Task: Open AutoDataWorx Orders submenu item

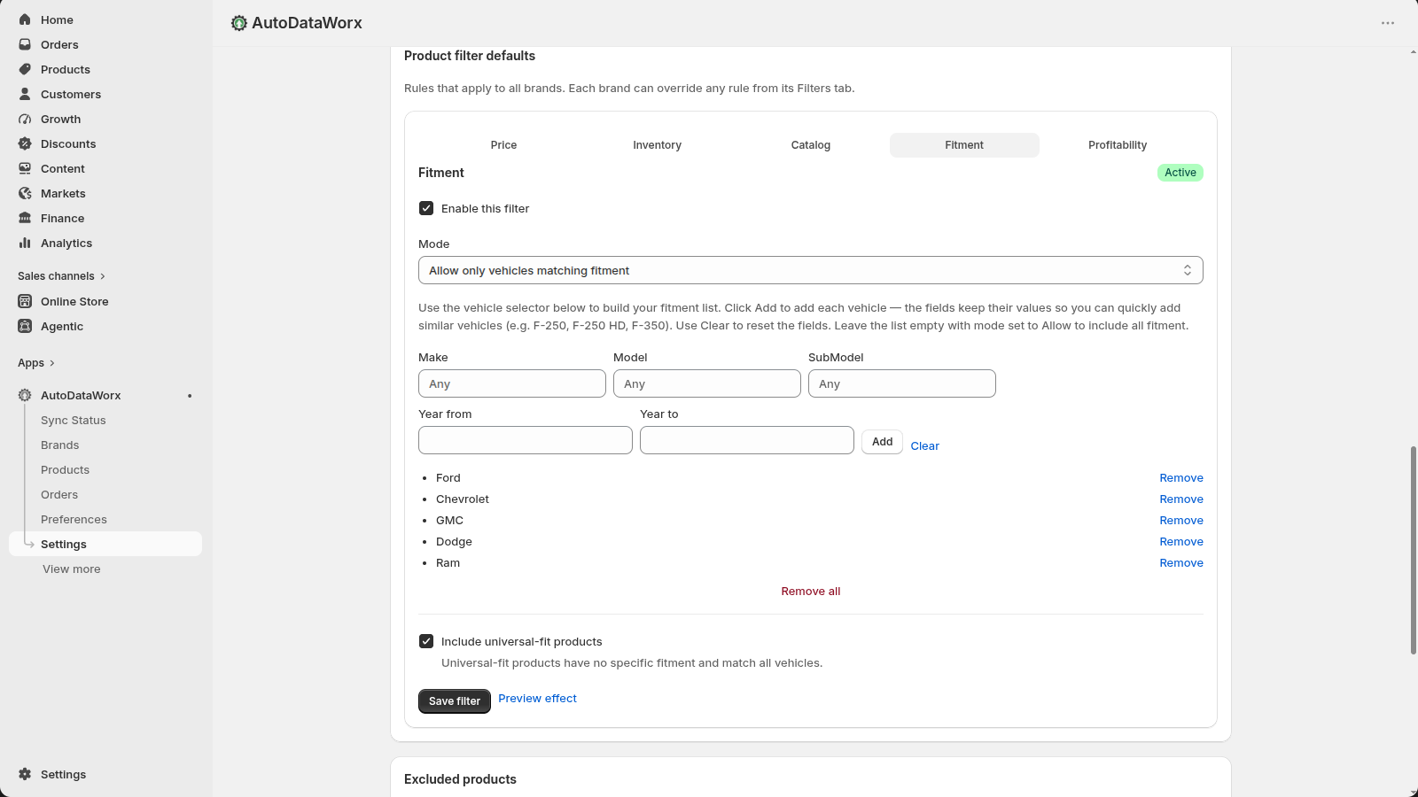Action: click(59, 495)
